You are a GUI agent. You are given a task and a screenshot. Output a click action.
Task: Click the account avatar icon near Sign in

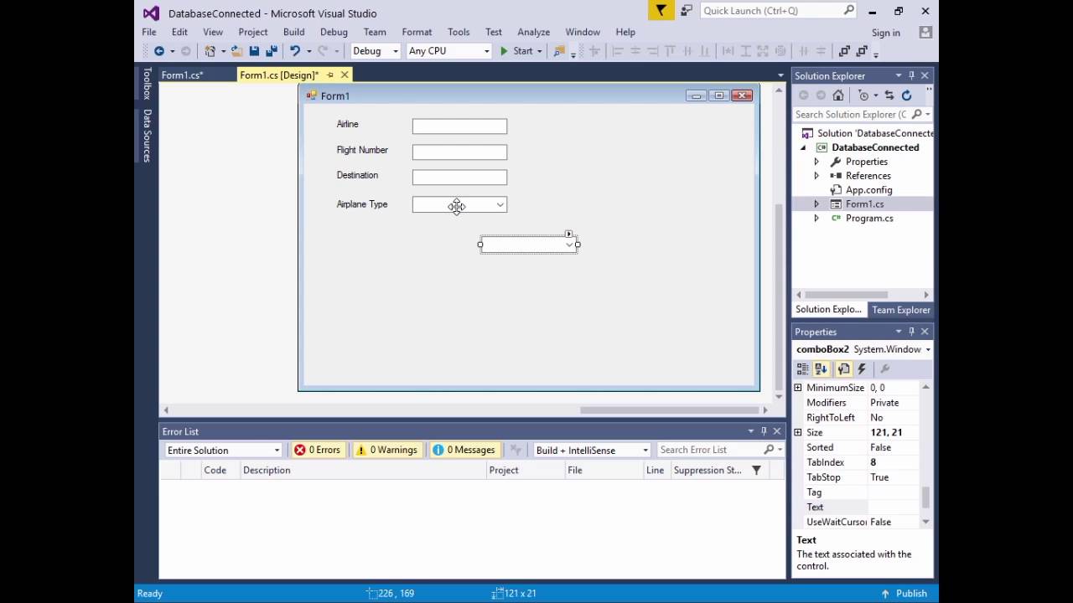(925, 33)
